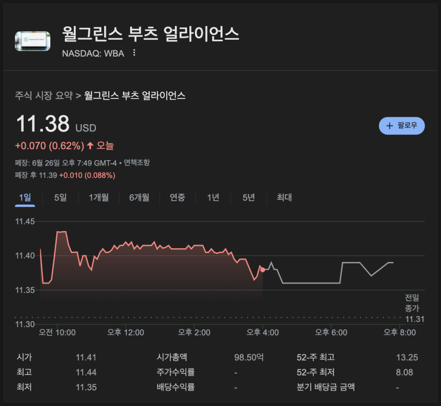Select the 연중 year-to-date tab
441x406 pixels.
178,198
